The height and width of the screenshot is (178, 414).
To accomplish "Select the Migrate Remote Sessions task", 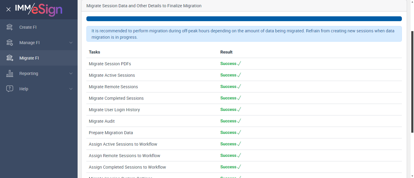I will [113, 87].
